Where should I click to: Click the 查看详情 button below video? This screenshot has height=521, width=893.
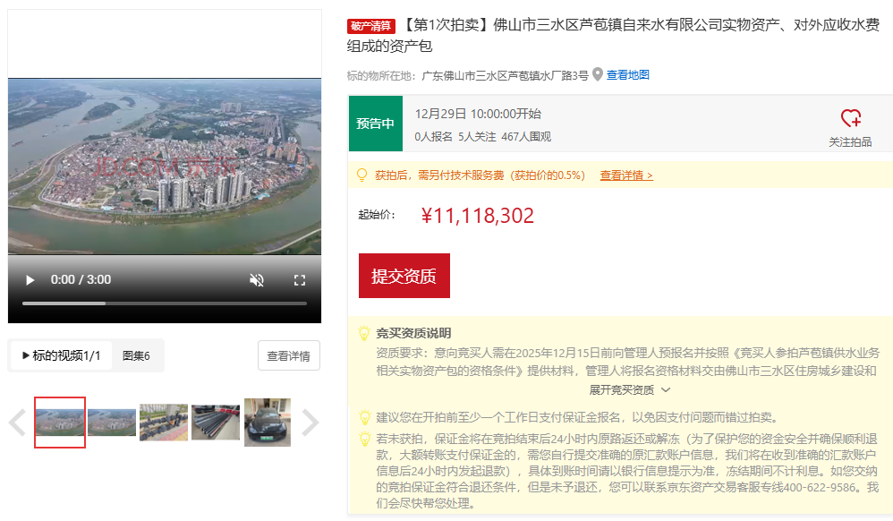point(289,355)
